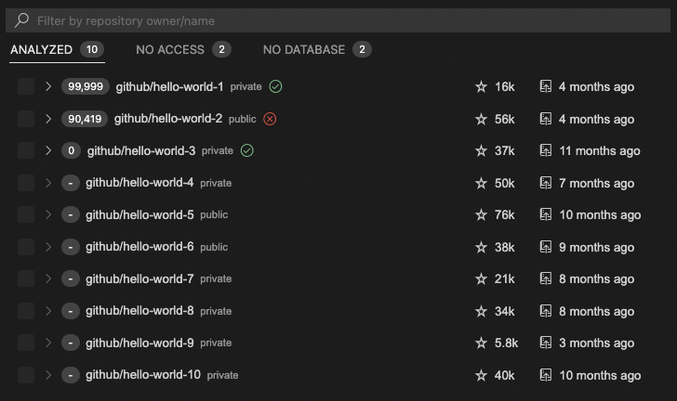677x401 pixels.
Task: Click the red error icon on hello-world-2
Action: point(270,119)
